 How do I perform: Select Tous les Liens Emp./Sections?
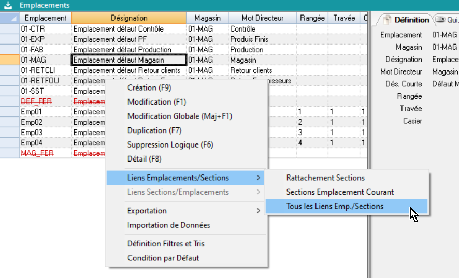335,206
